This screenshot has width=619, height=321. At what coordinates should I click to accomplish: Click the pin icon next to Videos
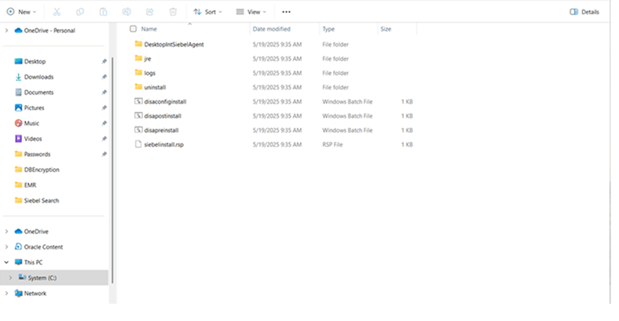(x=104, y=139)
